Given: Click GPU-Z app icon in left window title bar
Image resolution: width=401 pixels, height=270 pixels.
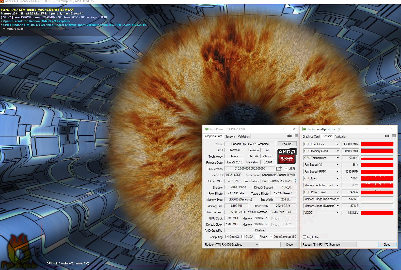Looking at the screenshot, I should point(206,129).
